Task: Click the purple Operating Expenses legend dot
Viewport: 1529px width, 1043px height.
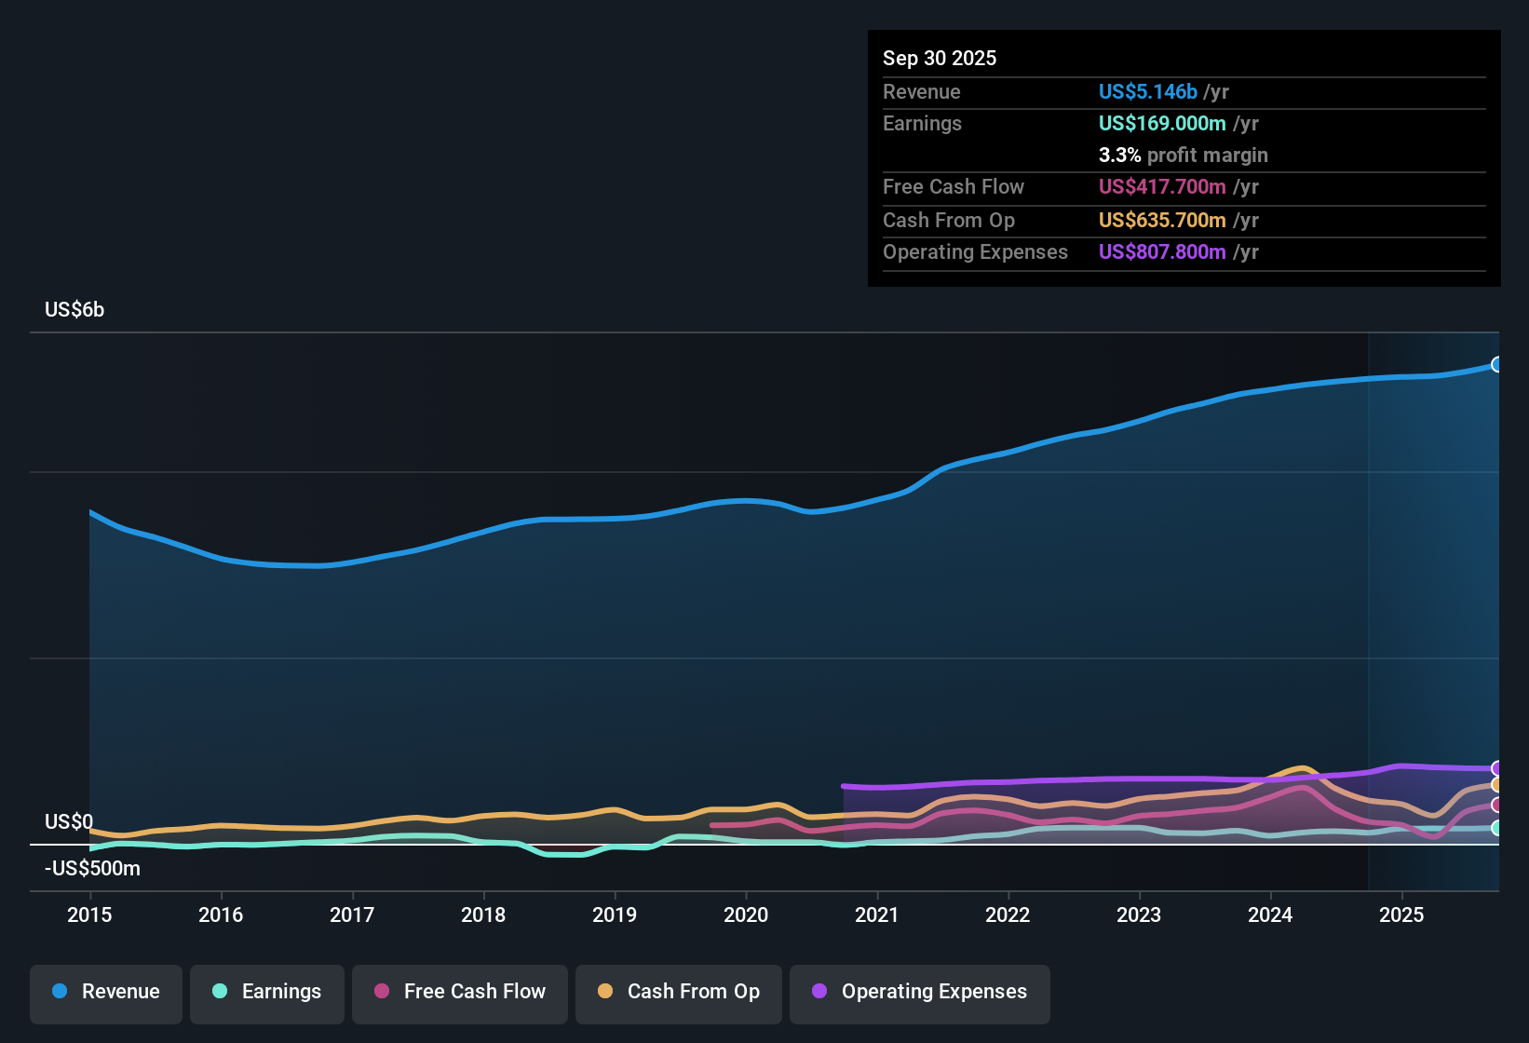Action: tap(819, 992)
